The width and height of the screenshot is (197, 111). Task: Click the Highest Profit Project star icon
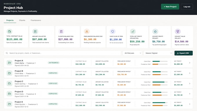(155, 31)
